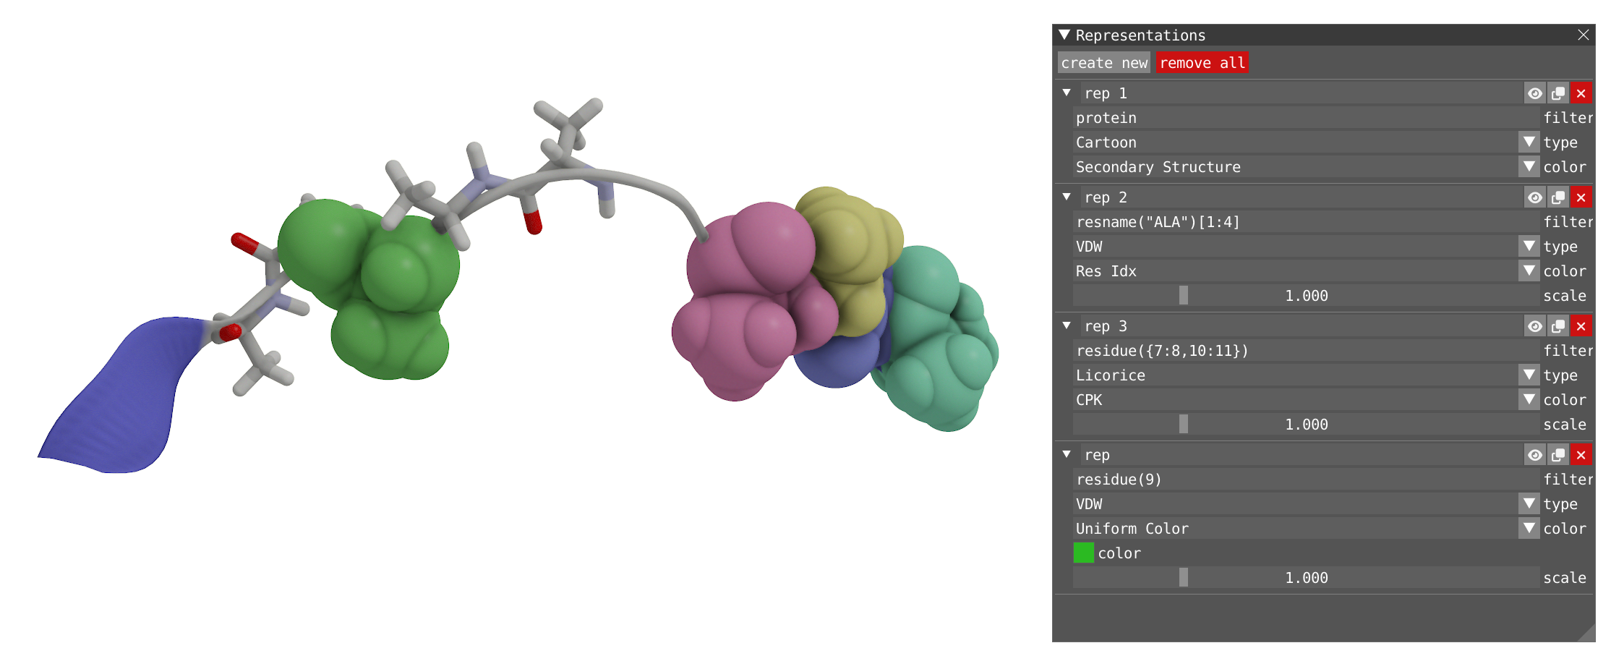Toggle visibility eye icon for rep 1
Screen dimensions: 1611x656
pos(1534,93)
